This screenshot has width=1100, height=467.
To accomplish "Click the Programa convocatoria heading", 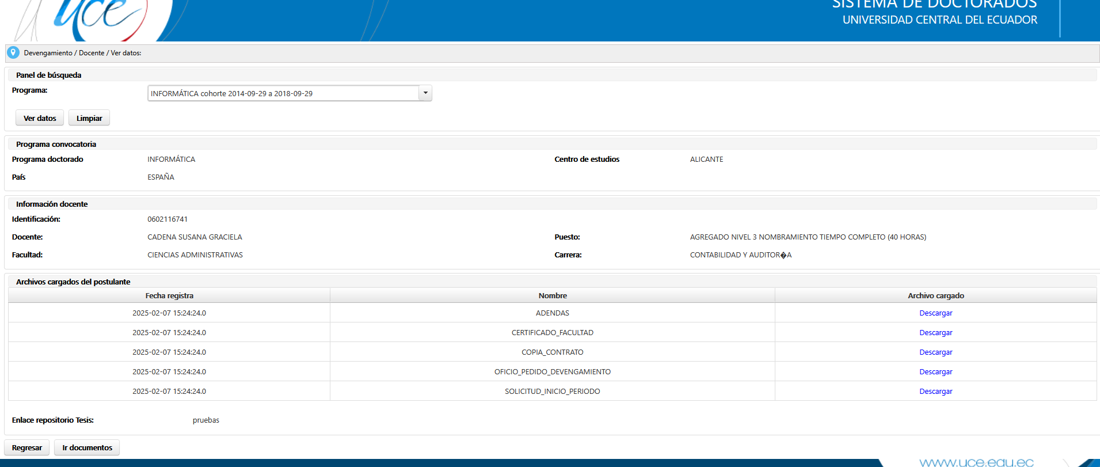I will coord(56,145).
